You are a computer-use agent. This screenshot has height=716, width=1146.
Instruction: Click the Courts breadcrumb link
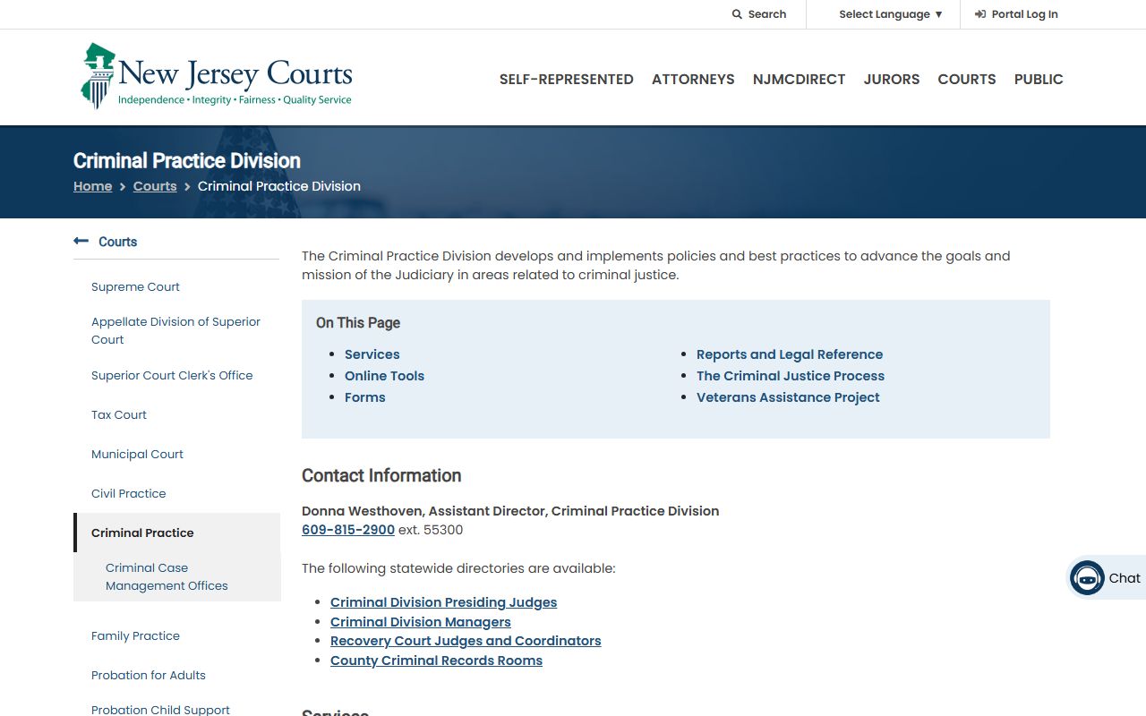point(155,186)
